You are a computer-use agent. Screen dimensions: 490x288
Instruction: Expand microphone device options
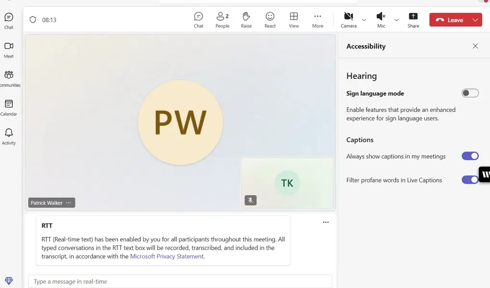click(396, 20)
